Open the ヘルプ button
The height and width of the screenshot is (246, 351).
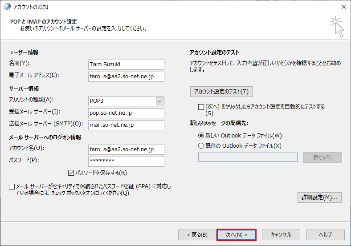[325, 234]
